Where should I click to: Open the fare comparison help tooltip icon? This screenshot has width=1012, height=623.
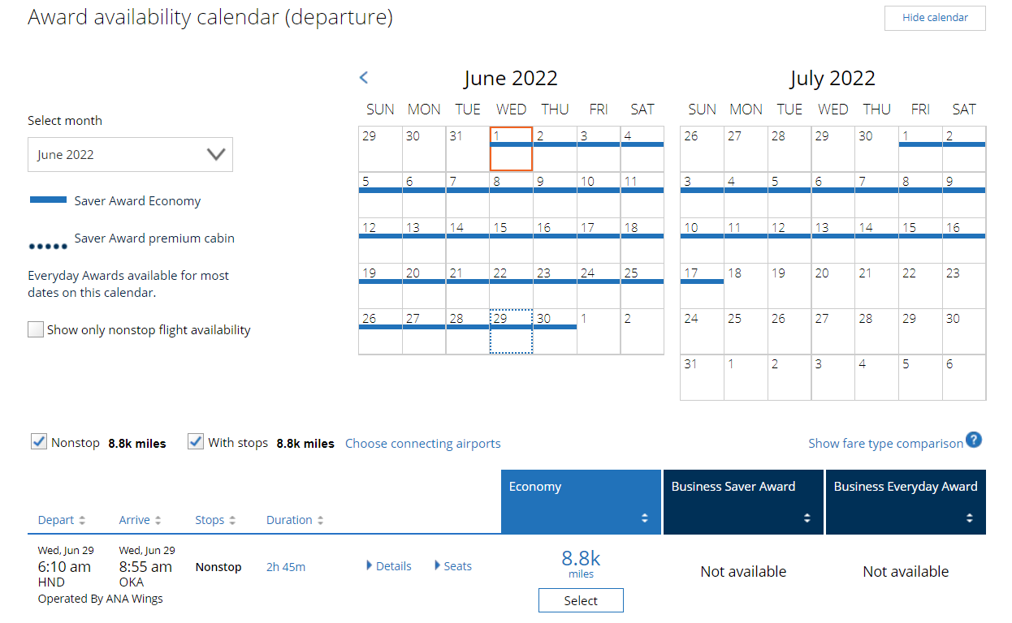pos(973,440)
